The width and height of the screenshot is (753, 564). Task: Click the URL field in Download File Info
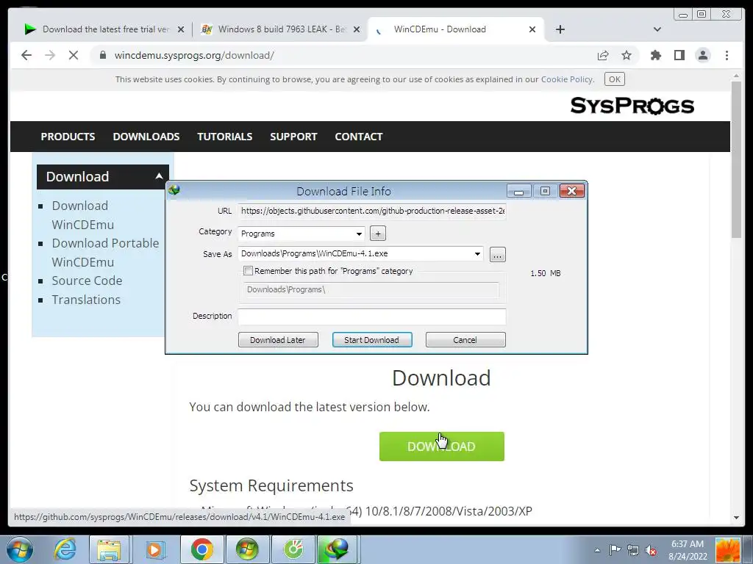click(x=371, y=211)
